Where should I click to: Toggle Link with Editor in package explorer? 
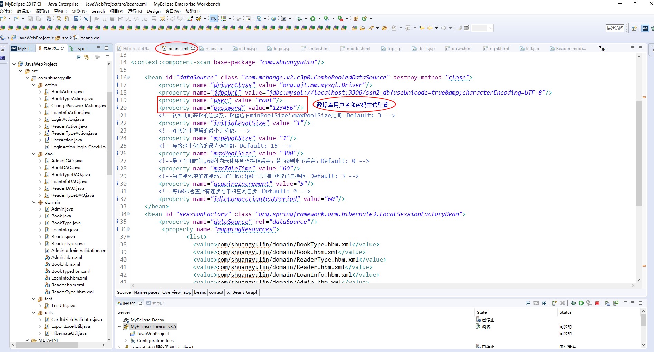[x=87, y=57]
